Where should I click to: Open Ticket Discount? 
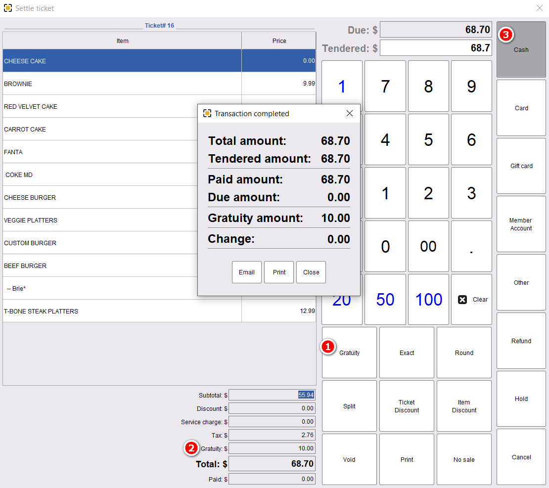coord(407,406)
